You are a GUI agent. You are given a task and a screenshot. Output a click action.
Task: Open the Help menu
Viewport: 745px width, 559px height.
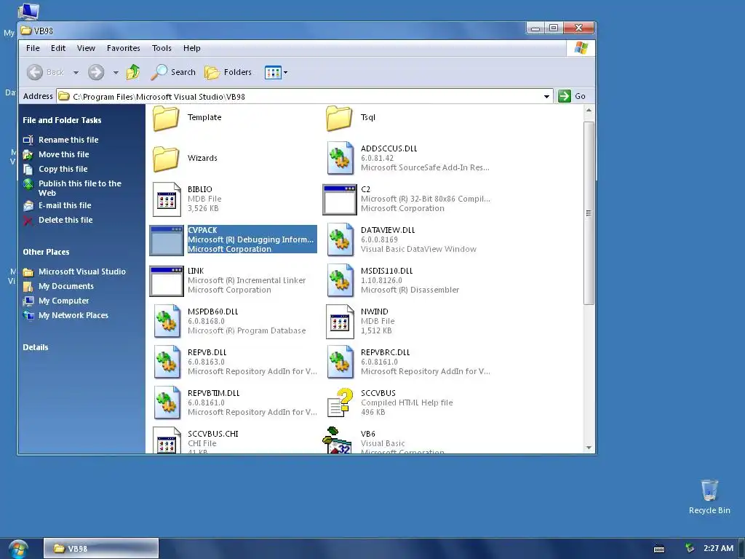(x=192, y=48)
